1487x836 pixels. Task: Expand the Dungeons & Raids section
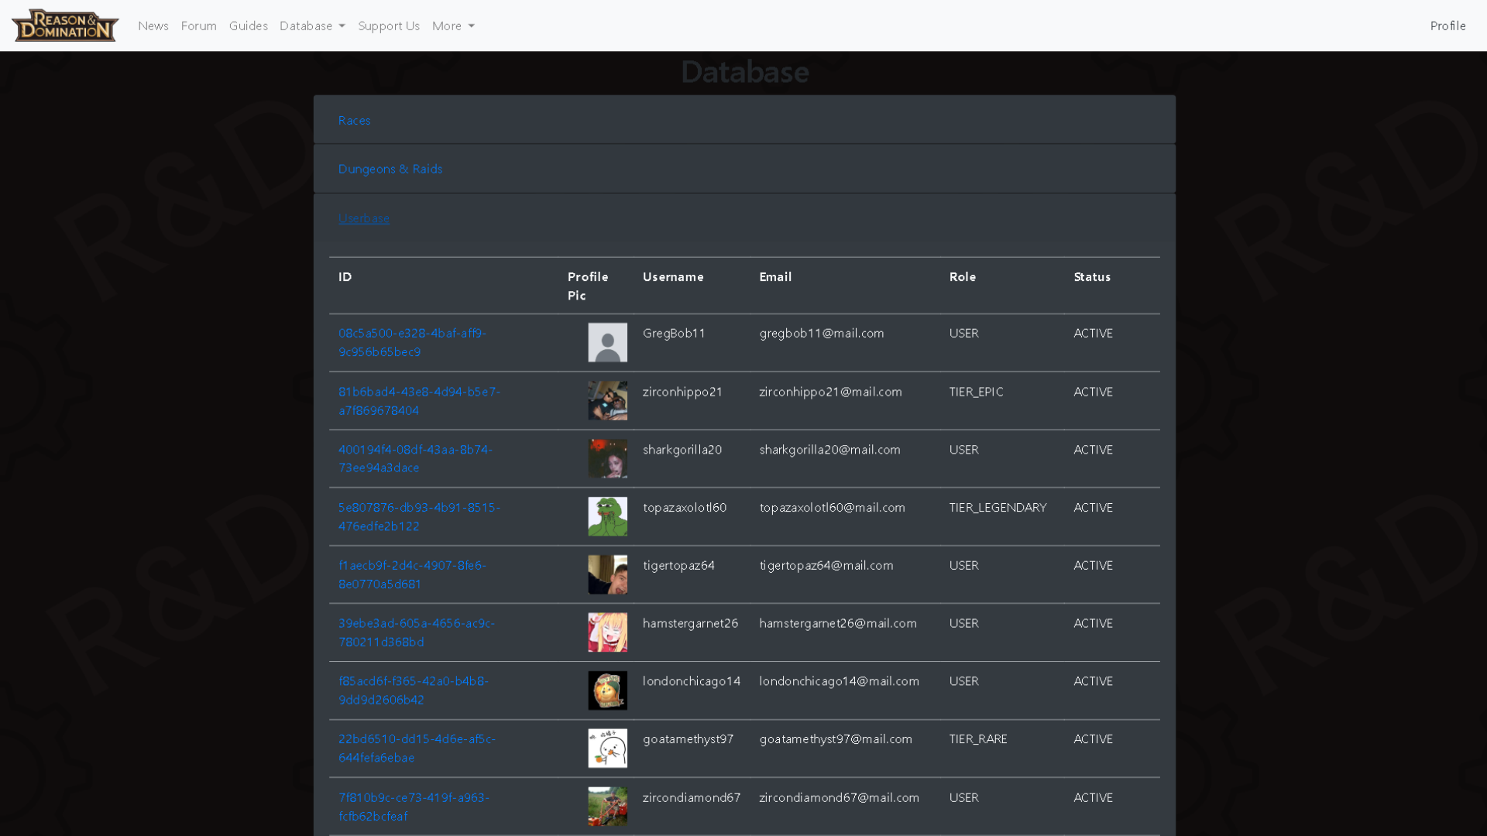click(x=390, y=169)
